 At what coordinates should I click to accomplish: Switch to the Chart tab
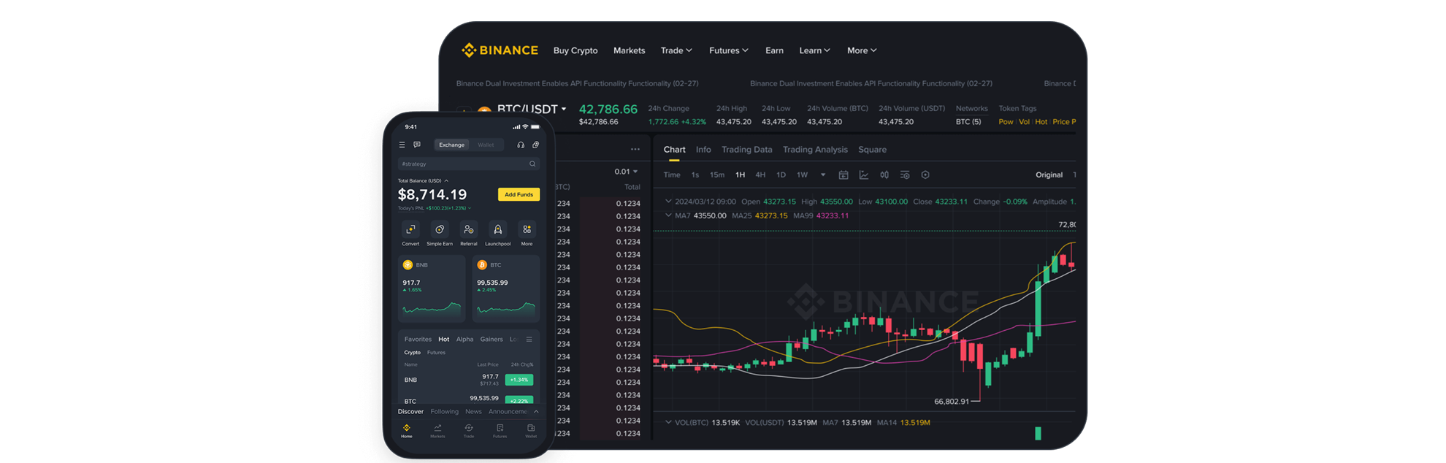(x=674, y=150)
